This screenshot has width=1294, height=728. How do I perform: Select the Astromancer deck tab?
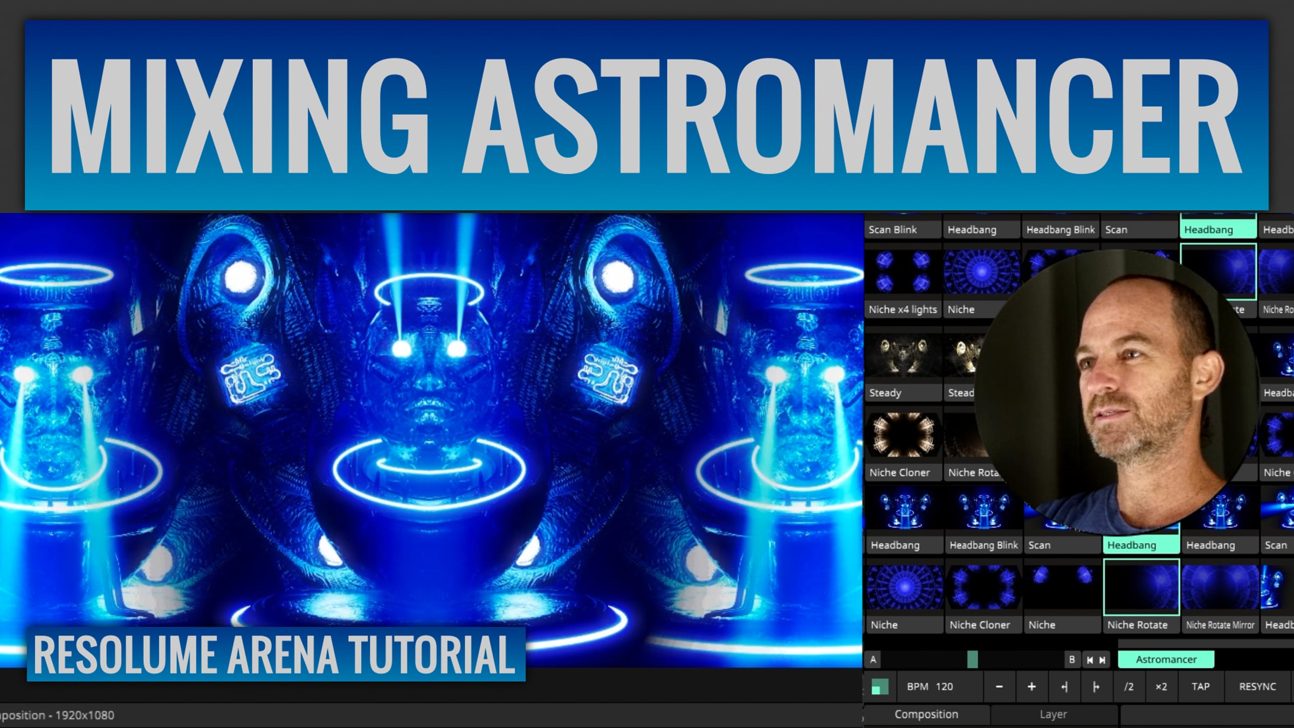coord(1166,660)
